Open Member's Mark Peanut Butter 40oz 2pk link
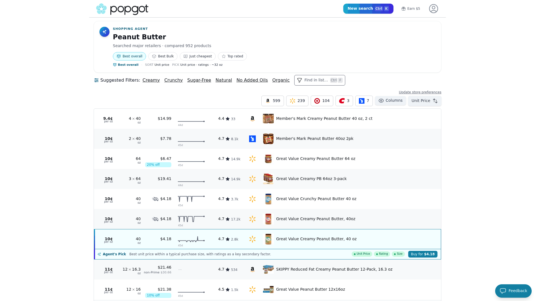The height and width of the screenshot is (301, 535). [x=315, y=139]
